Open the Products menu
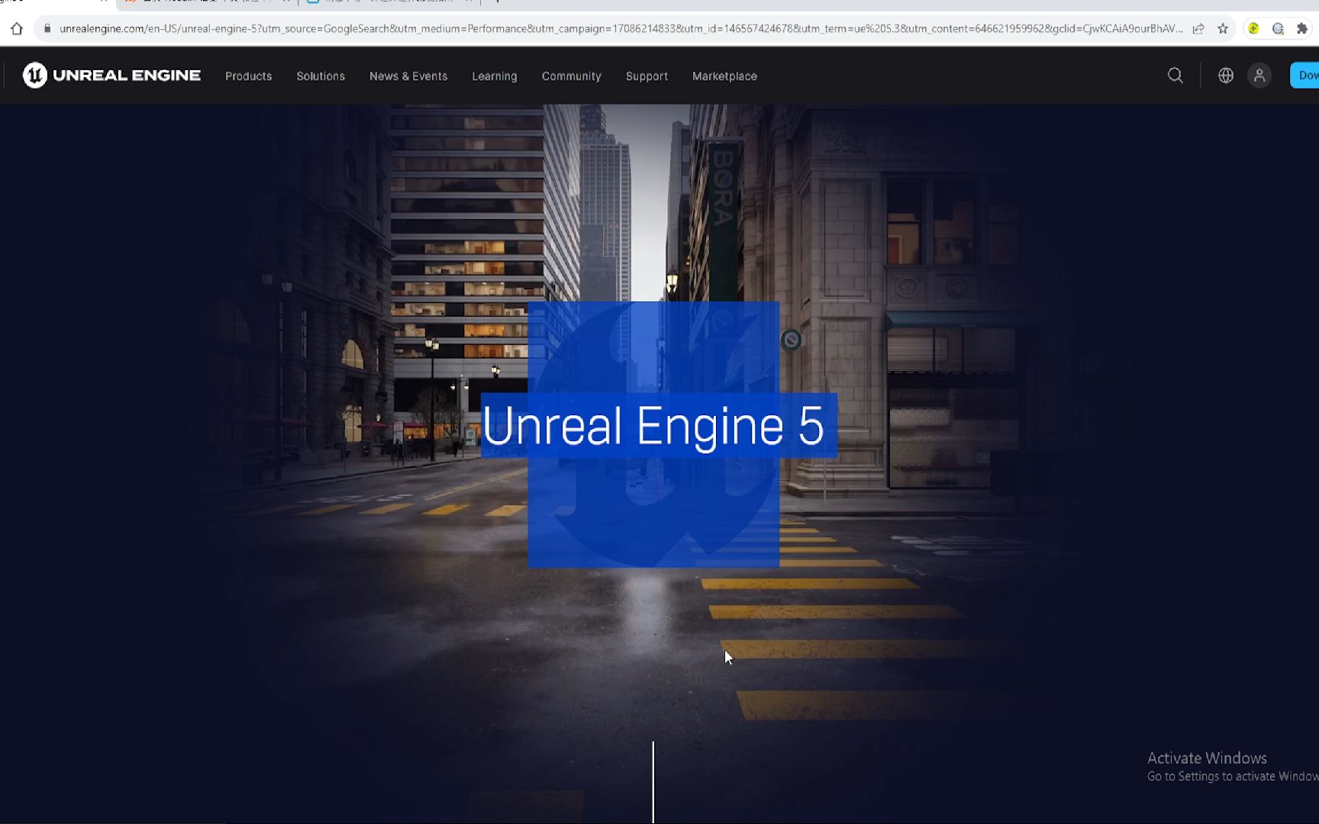This screenshot has width=1319, height=824. tap(248, 76)
